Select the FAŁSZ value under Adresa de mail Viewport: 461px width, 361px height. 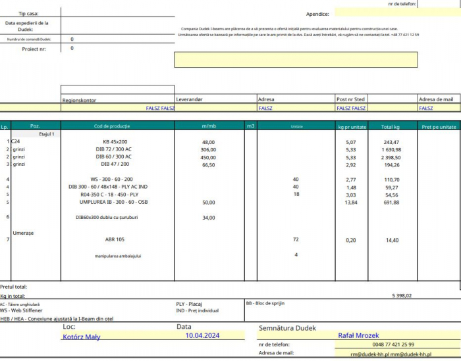pos(426,108)
